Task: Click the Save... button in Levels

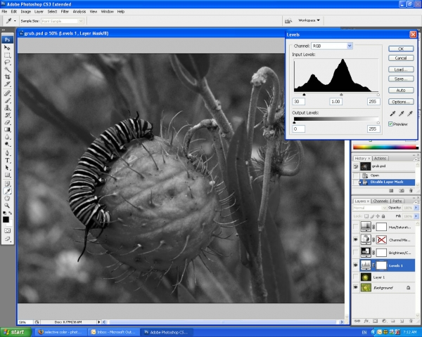Action: click(401, 79)
